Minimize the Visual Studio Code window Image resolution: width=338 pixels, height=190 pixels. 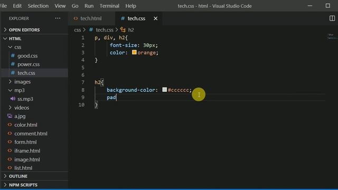[310, 6]
